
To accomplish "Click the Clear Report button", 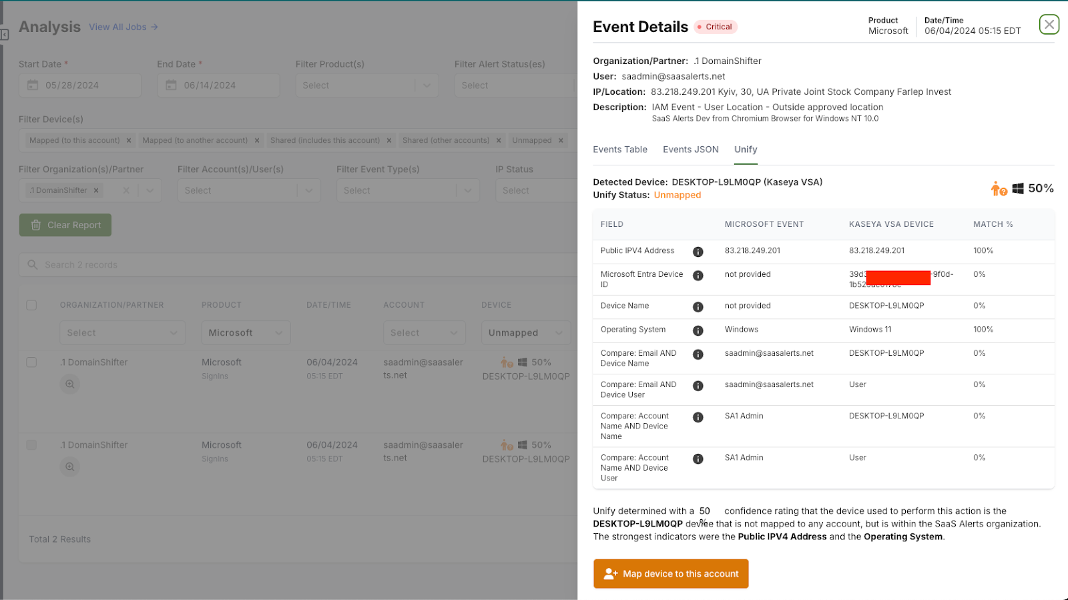I will point(65,225).
